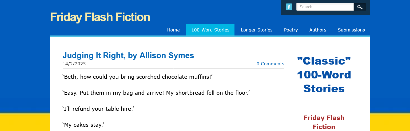Viewport: 410px width, 131px height.
Task: Click the magnifying glass search button
Action: coord(360,7)
